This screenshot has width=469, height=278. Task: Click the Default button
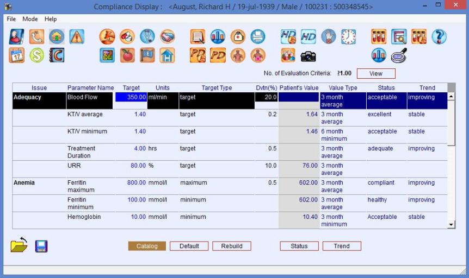coord(189,246)
